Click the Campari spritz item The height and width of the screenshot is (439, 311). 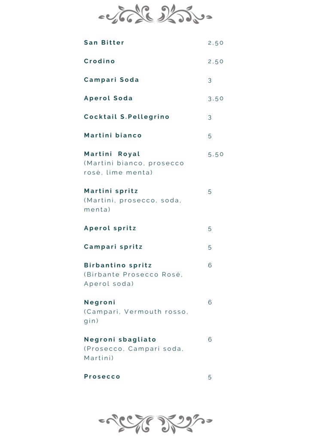(113, 247)
